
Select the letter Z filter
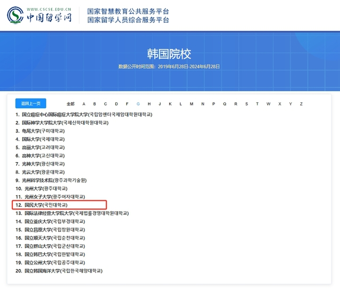[x=301, y=104]
